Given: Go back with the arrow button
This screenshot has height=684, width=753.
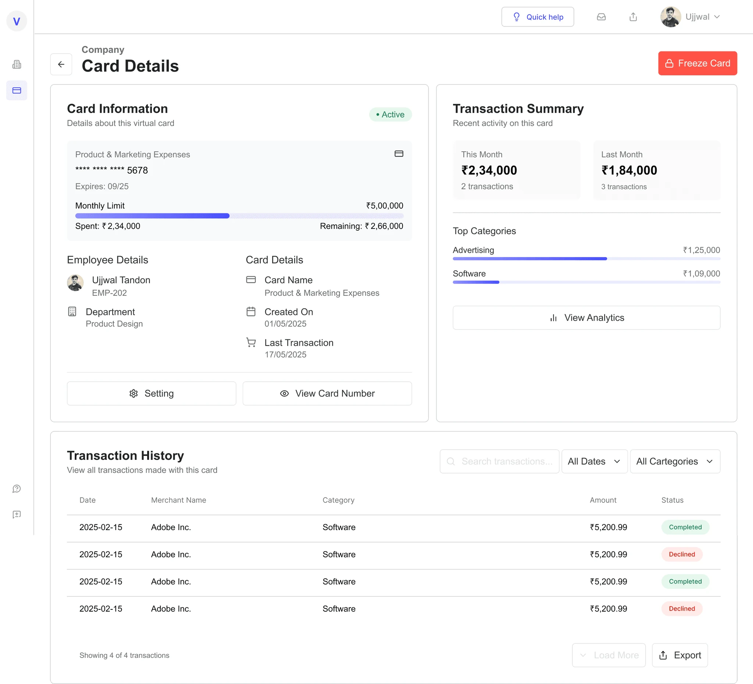Looking at the screenshot, I should pyautogui.click(x=61, y=64).
